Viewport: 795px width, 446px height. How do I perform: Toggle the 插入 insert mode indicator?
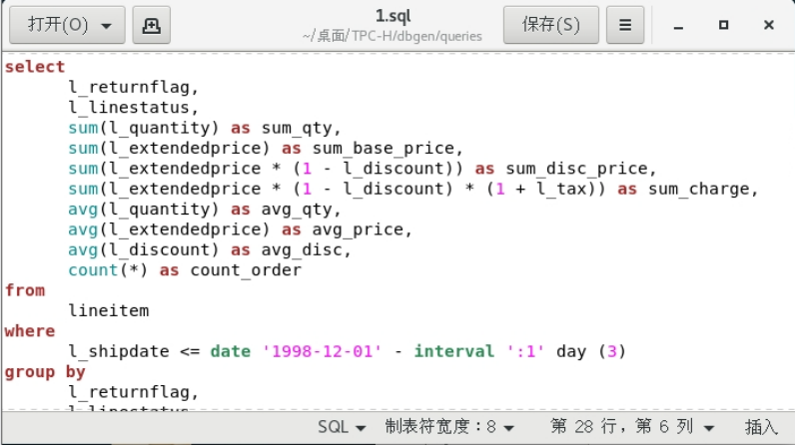pyautogui.click(x=761, y=427)
